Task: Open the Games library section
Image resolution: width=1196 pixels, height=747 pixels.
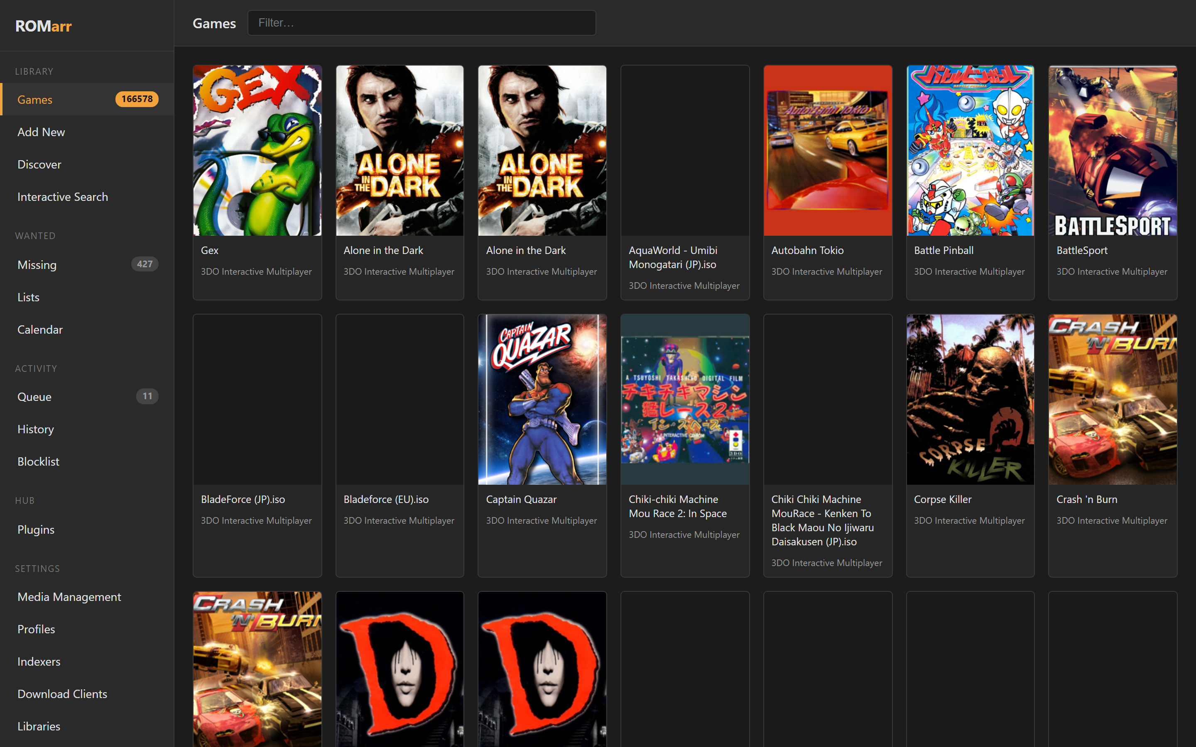Action: point(87,99)
